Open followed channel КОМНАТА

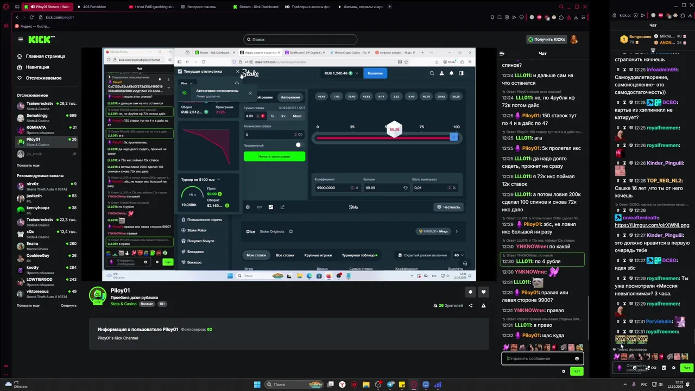pos(47,129)
